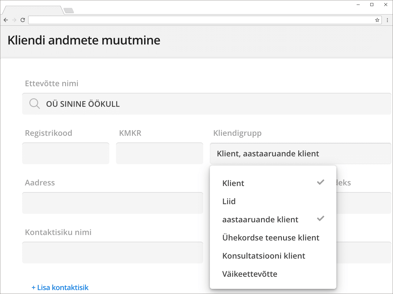Click the Aadress text field
This screenshot has width=393, height=294.
[x=113, y=203]
